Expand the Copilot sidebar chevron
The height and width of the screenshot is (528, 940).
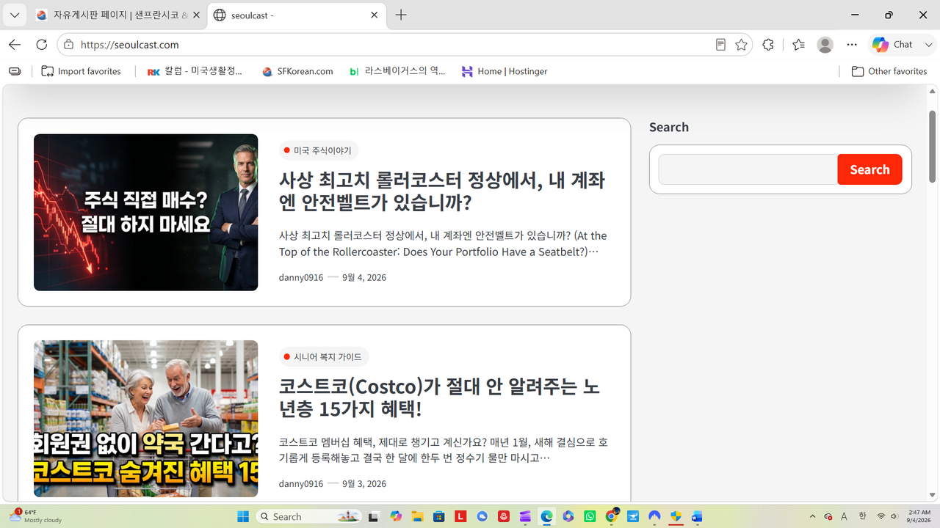click(x=929, y=45)
